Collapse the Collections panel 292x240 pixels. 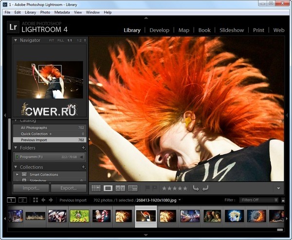point(16,167)
